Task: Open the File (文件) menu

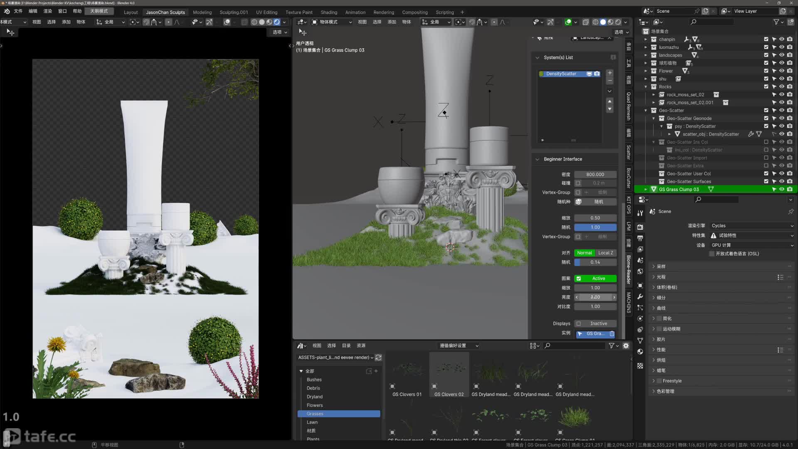Action: (18, 11)
